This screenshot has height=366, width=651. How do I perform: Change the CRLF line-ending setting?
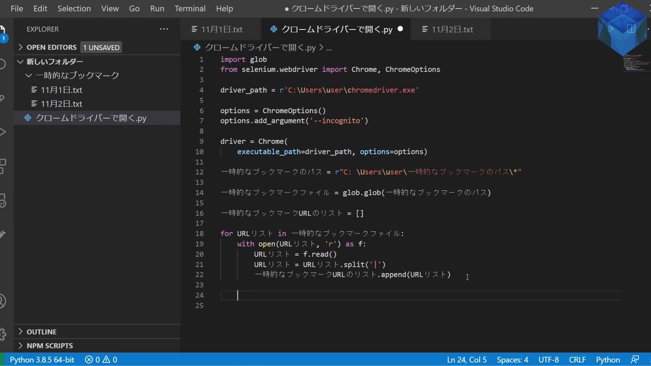[x=577, y=359]
